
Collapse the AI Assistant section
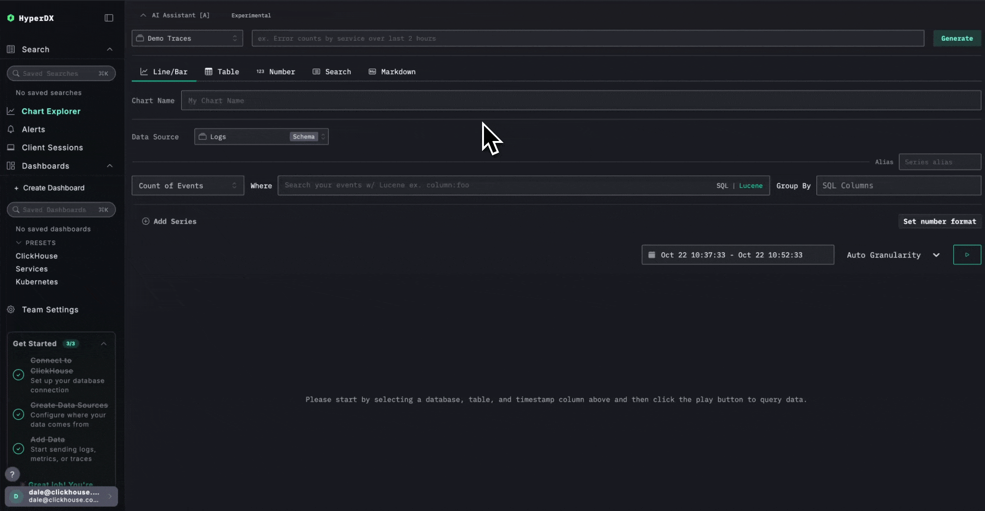[x=143, y=15]
